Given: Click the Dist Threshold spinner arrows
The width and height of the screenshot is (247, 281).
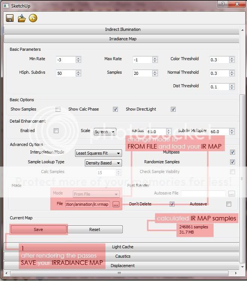Looking at the screenshot, I should (x=232, y=87).
